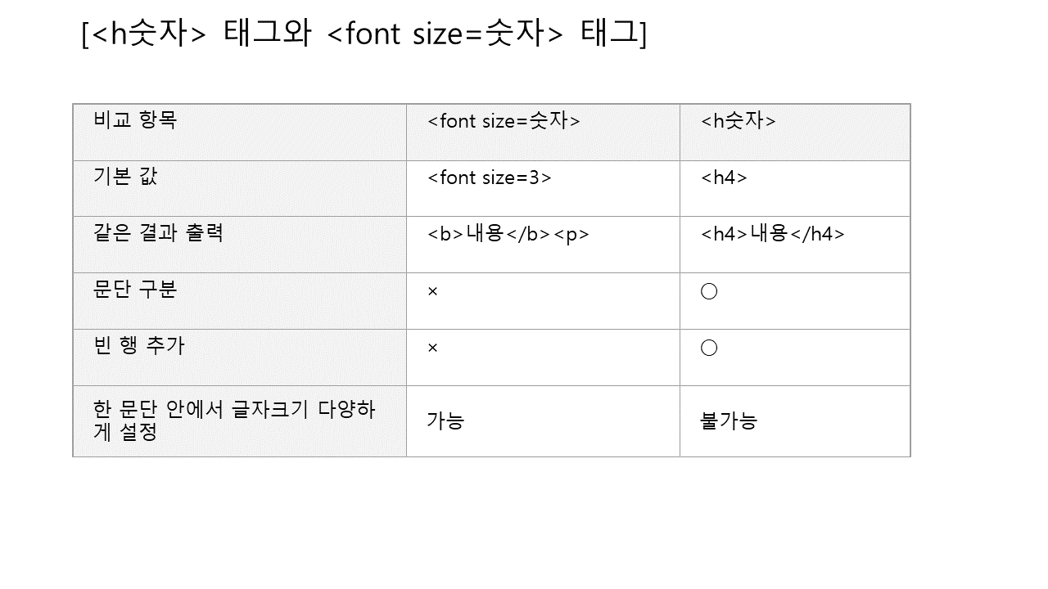The height and width of the screenshot is (589, 1048).
Task: Click the '가능' table cell
Action: click(445, 421)
